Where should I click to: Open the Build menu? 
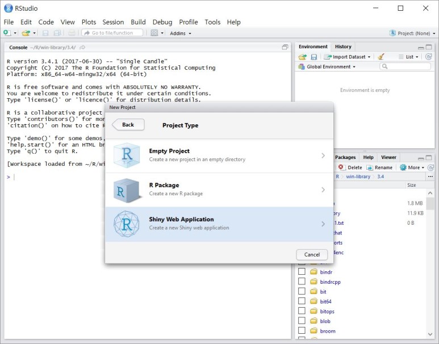coord(139,22)
